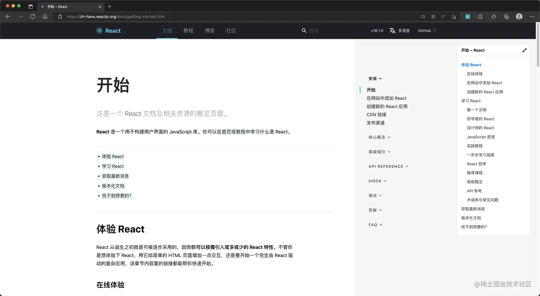This screenshot has height=296, width=540.
Task: Click the page vertical scrollbar thumb
Action: point(538,45)
